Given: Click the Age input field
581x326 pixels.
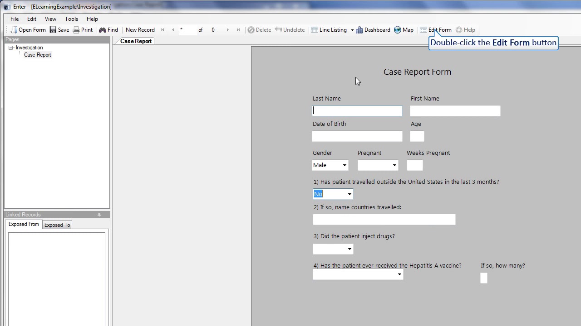Looking at the screenshot, I should (x=417, y=136).
